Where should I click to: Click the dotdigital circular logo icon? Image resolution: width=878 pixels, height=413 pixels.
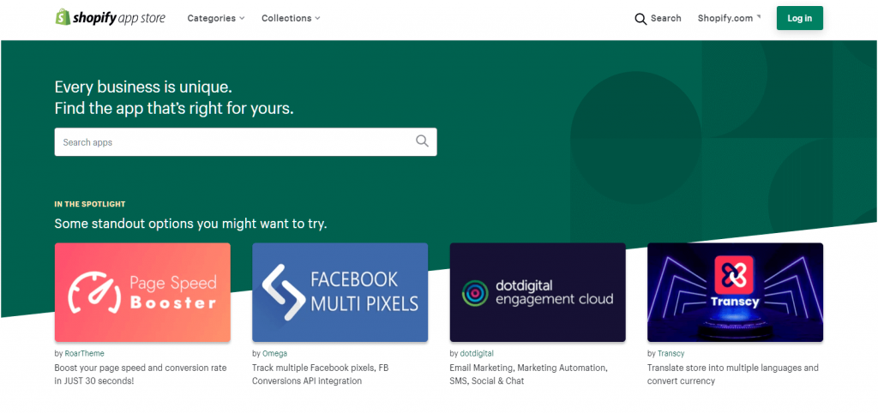click(474, 292)
